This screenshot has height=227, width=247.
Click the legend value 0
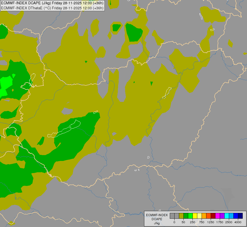174,222
